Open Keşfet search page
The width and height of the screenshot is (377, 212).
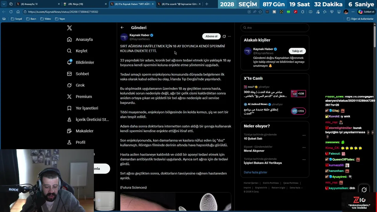point(77,51)
